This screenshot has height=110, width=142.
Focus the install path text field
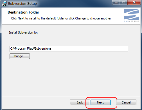click(x=69, y=49)
